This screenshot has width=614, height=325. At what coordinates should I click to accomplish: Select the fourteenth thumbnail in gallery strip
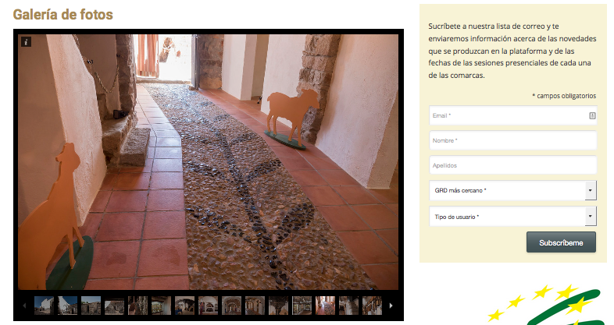click(x=349, y=306)
